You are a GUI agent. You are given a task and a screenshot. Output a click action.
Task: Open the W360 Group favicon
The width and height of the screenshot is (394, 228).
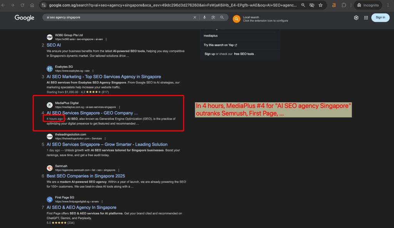pos(50,37)
